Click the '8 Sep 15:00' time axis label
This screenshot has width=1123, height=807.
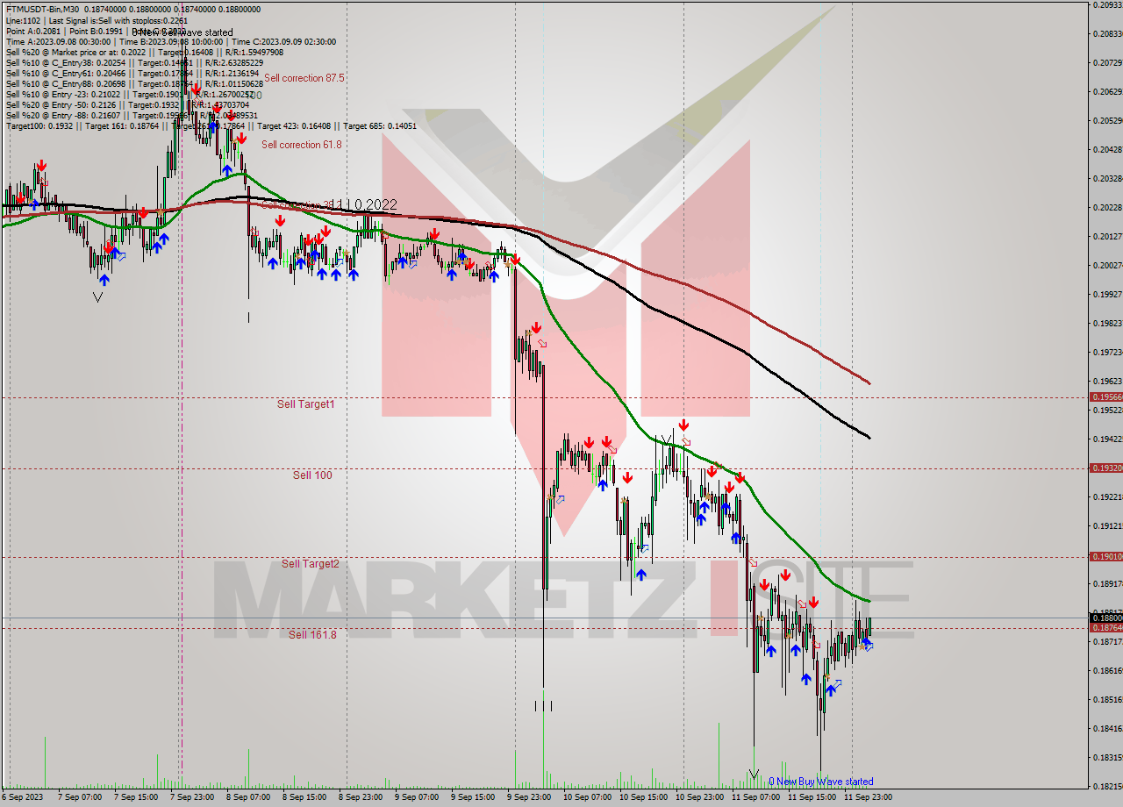pos(304,797)
